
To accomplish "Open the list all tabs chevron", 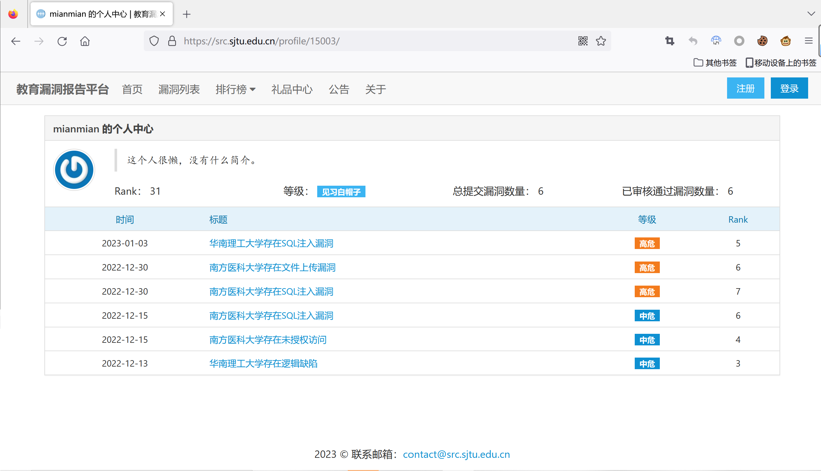I will [811, 13].
